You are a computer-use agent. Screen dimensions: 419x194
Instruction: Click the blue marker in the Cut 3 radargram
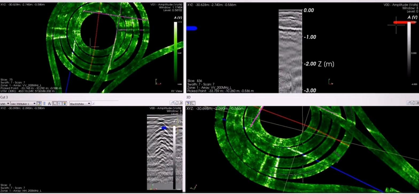pyautogui.click(x=164, y=128)
